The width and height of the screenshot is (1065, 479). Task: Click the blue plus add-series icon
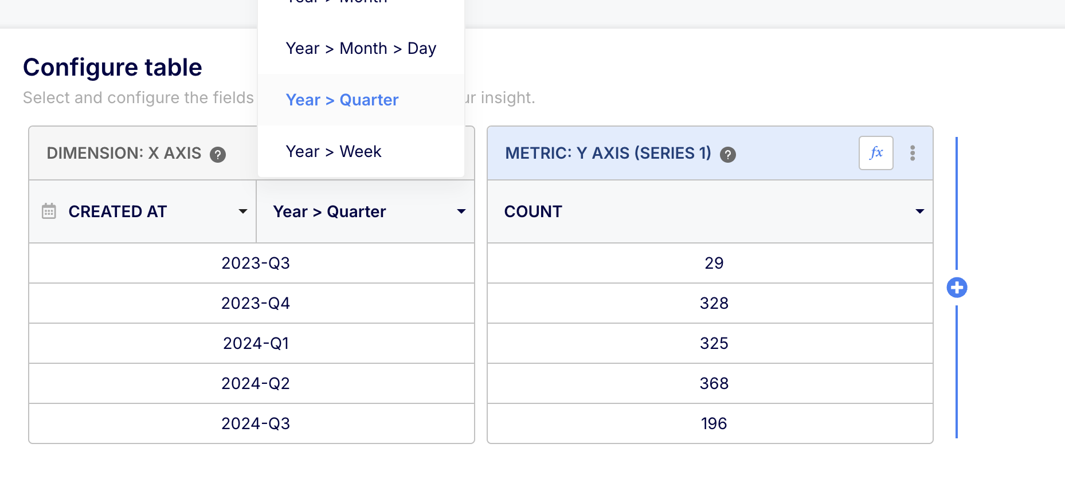click(957, 288)
